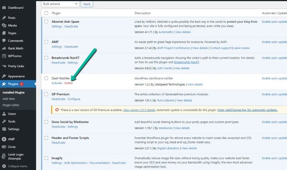Image resolution: width=287 pixels, height=170 pixels.
Task: View details for Dash Notifier
Action: 195,84
